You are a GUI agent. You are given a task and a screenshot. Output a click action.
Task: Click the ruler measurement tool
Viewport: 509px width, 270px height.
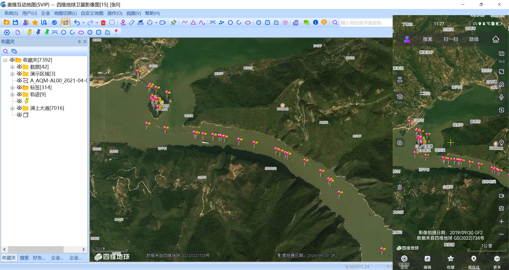point(132,22)
